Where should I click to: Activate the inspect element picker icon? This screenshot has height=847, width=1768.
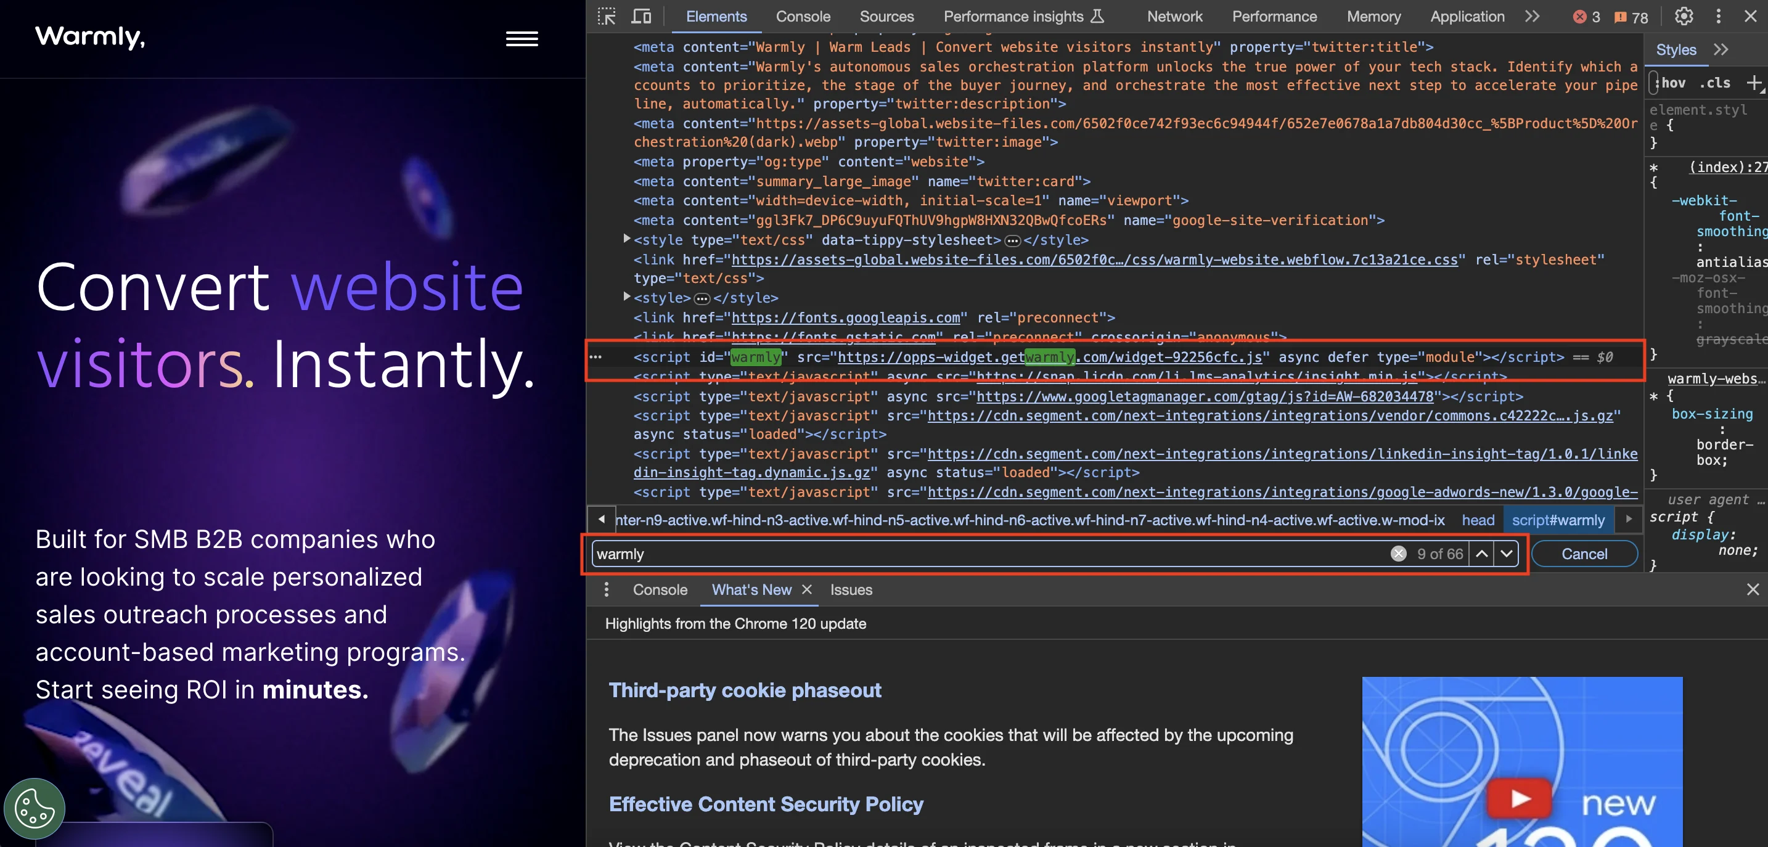pos(607,17)
